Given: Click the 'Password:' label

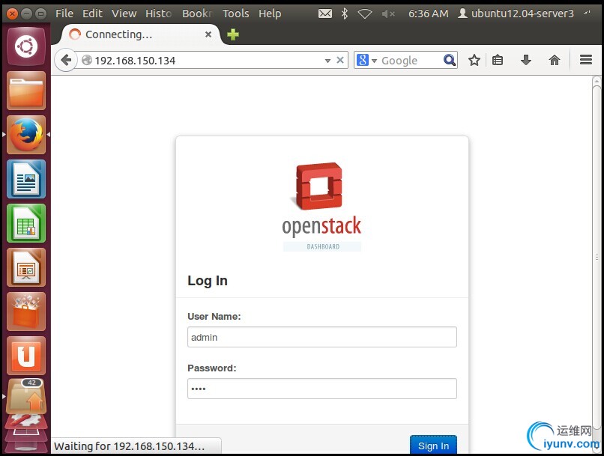Looking at the screenshot, I should coord(212,368).
